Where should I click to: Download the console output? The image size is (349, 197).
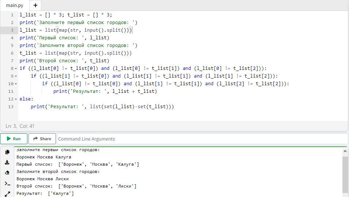tap(7, 162)
